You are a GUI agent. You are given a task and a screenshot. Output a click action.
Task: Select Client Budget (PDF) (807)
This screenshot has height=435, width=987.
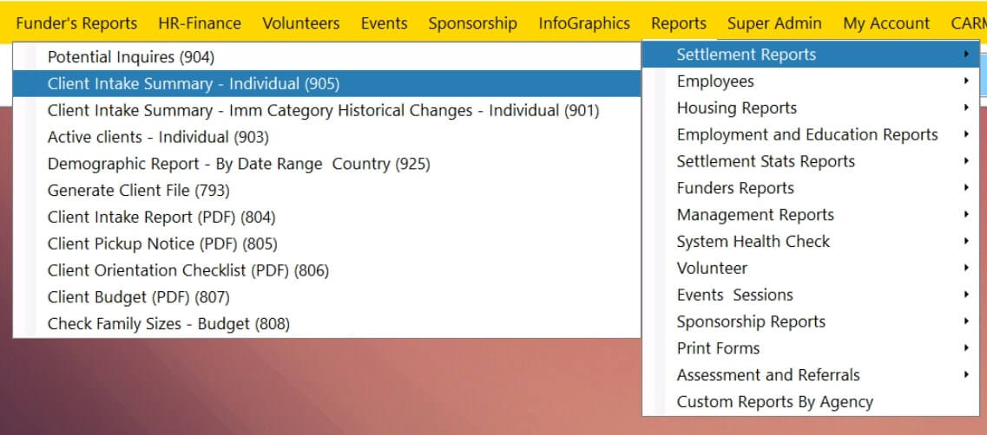139,297
